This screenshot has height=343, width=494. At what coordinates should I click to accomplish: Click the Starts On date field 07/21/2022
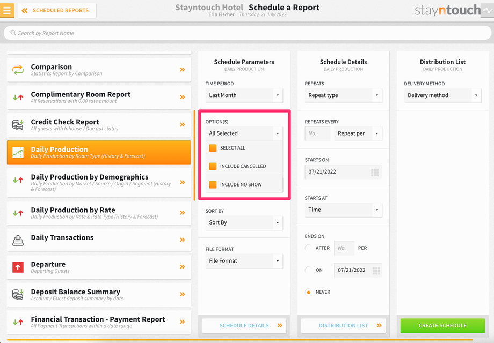[x=344, y=172]
